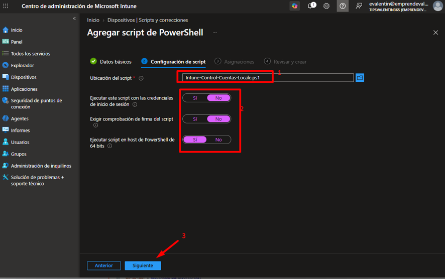The height and width of the screenshot is (279, 445).
Task: Set run with credentials to No
Action: click(x=218, y=98)
